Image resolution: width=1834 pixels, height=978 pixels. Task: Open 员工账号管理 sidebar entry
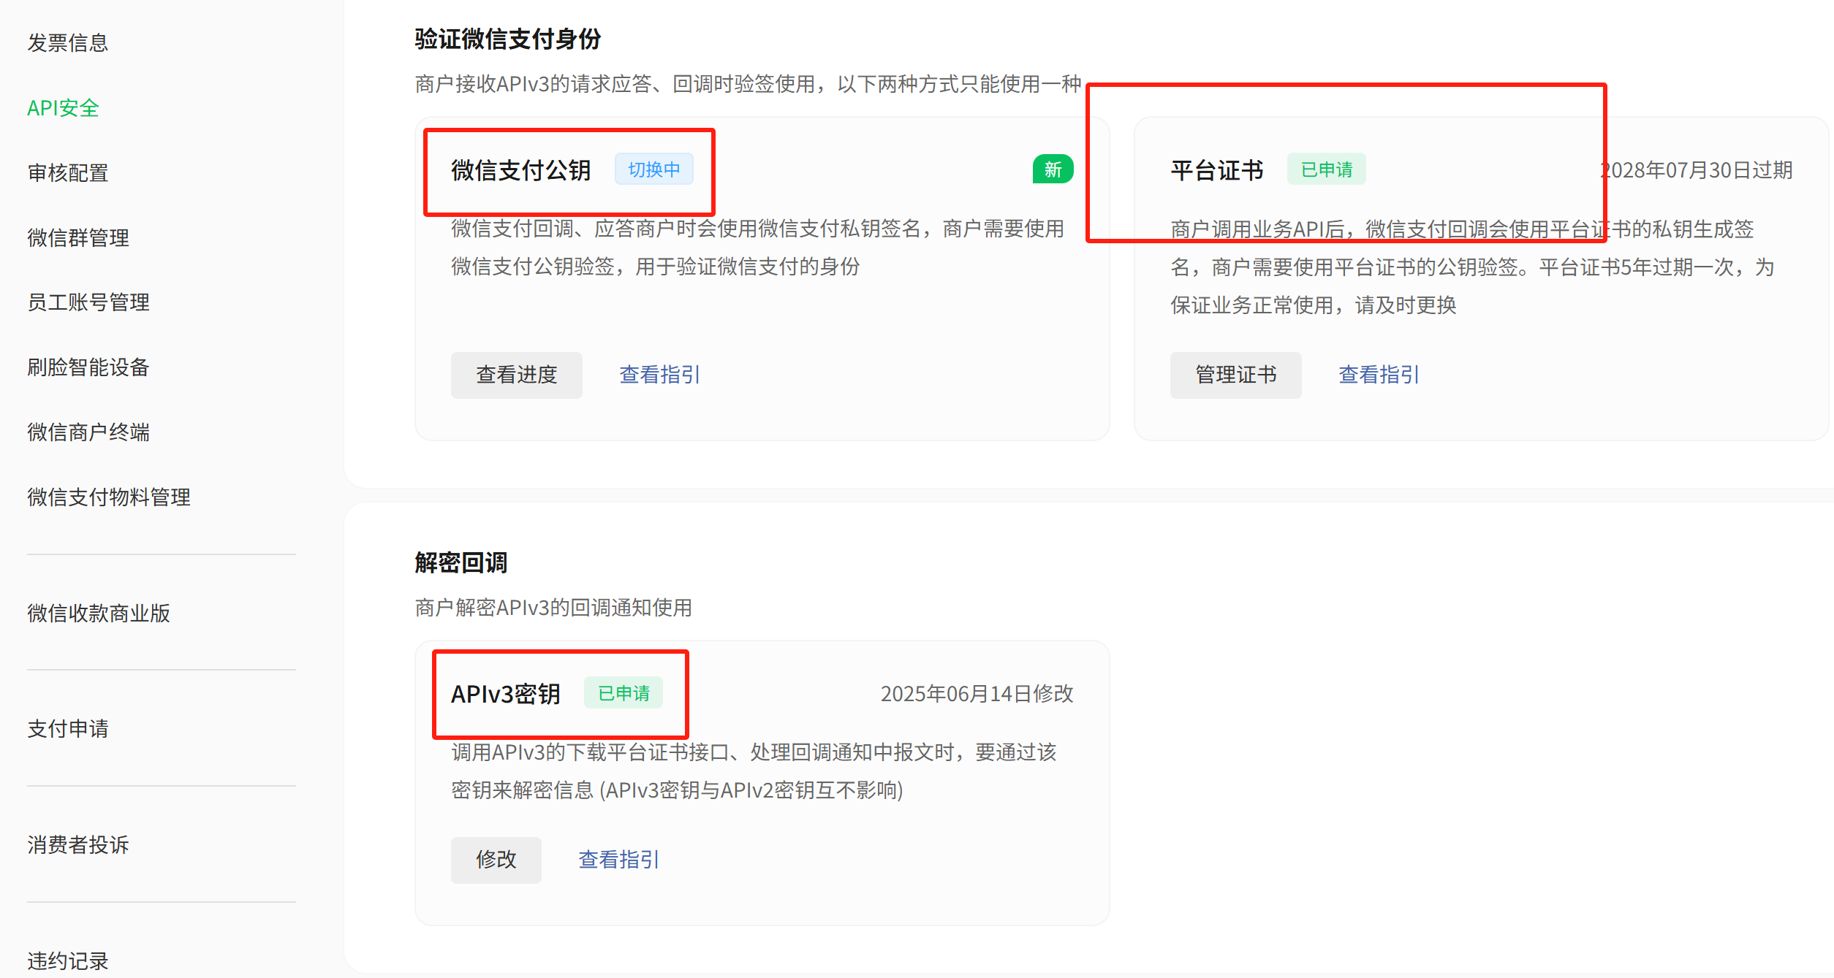(88, 302)
